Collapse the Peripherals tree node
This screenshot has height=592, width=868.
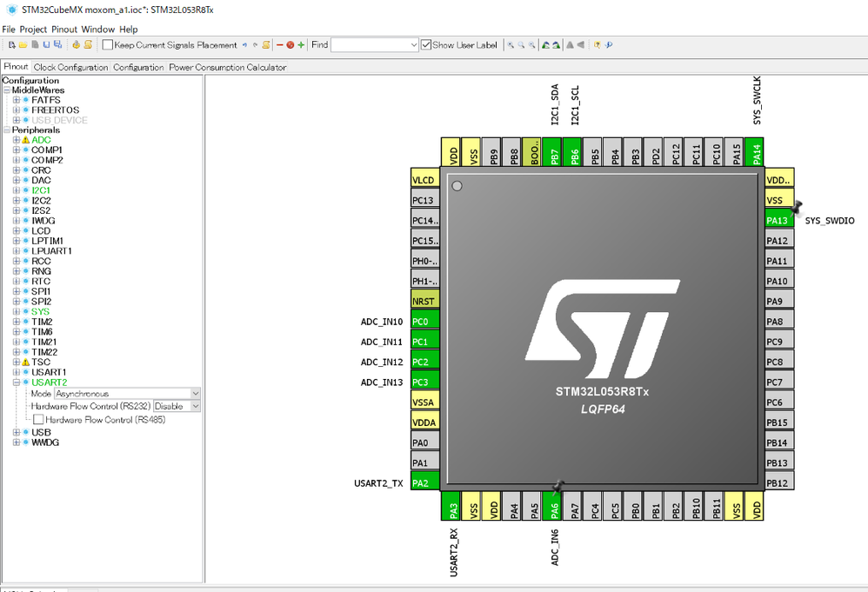7,130
